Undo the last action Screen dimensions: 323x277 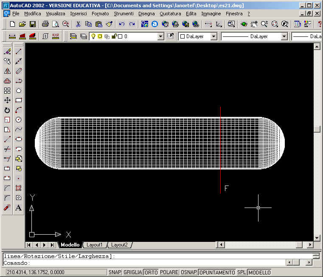coord(122,24)
